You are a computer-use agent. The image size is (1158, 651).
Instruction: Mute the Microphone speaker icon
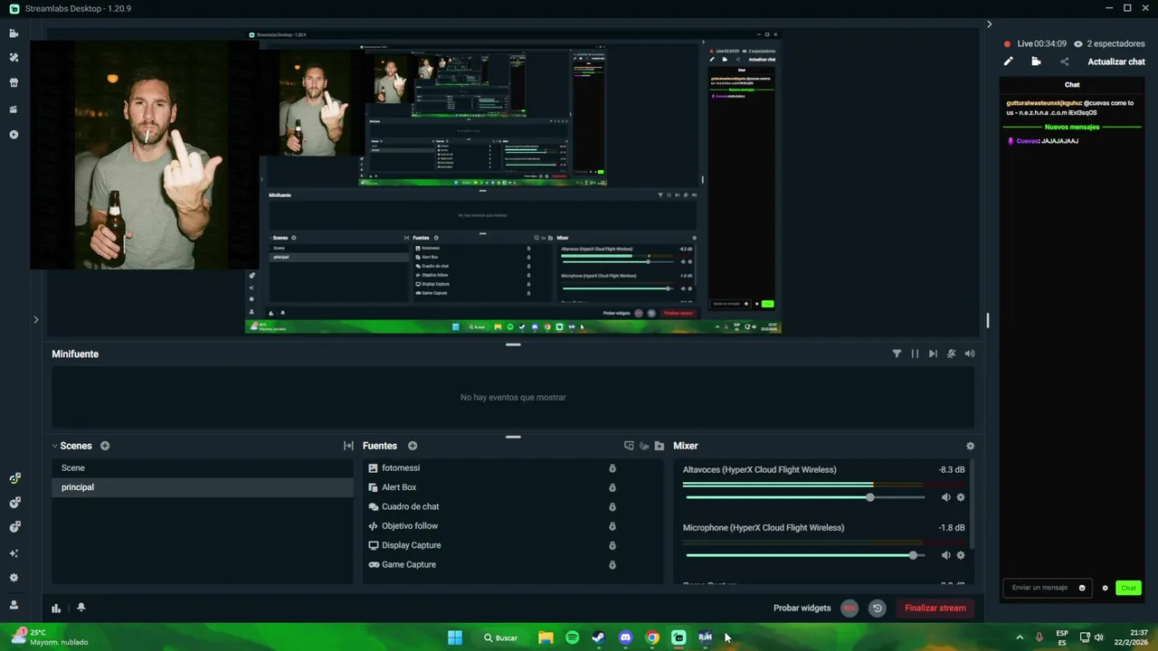tap(945, 555)
